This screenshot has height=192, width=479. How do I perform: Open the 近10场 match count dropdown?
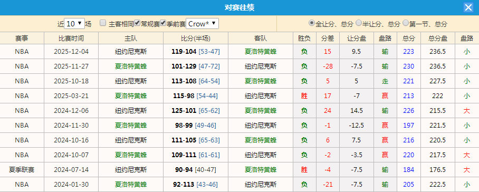[x=74, y=24]
